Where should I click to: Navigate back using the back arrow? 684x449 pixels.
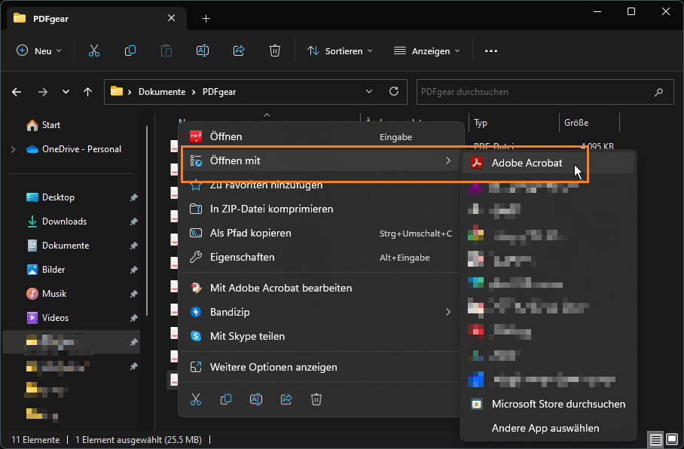tap(16, 91)
